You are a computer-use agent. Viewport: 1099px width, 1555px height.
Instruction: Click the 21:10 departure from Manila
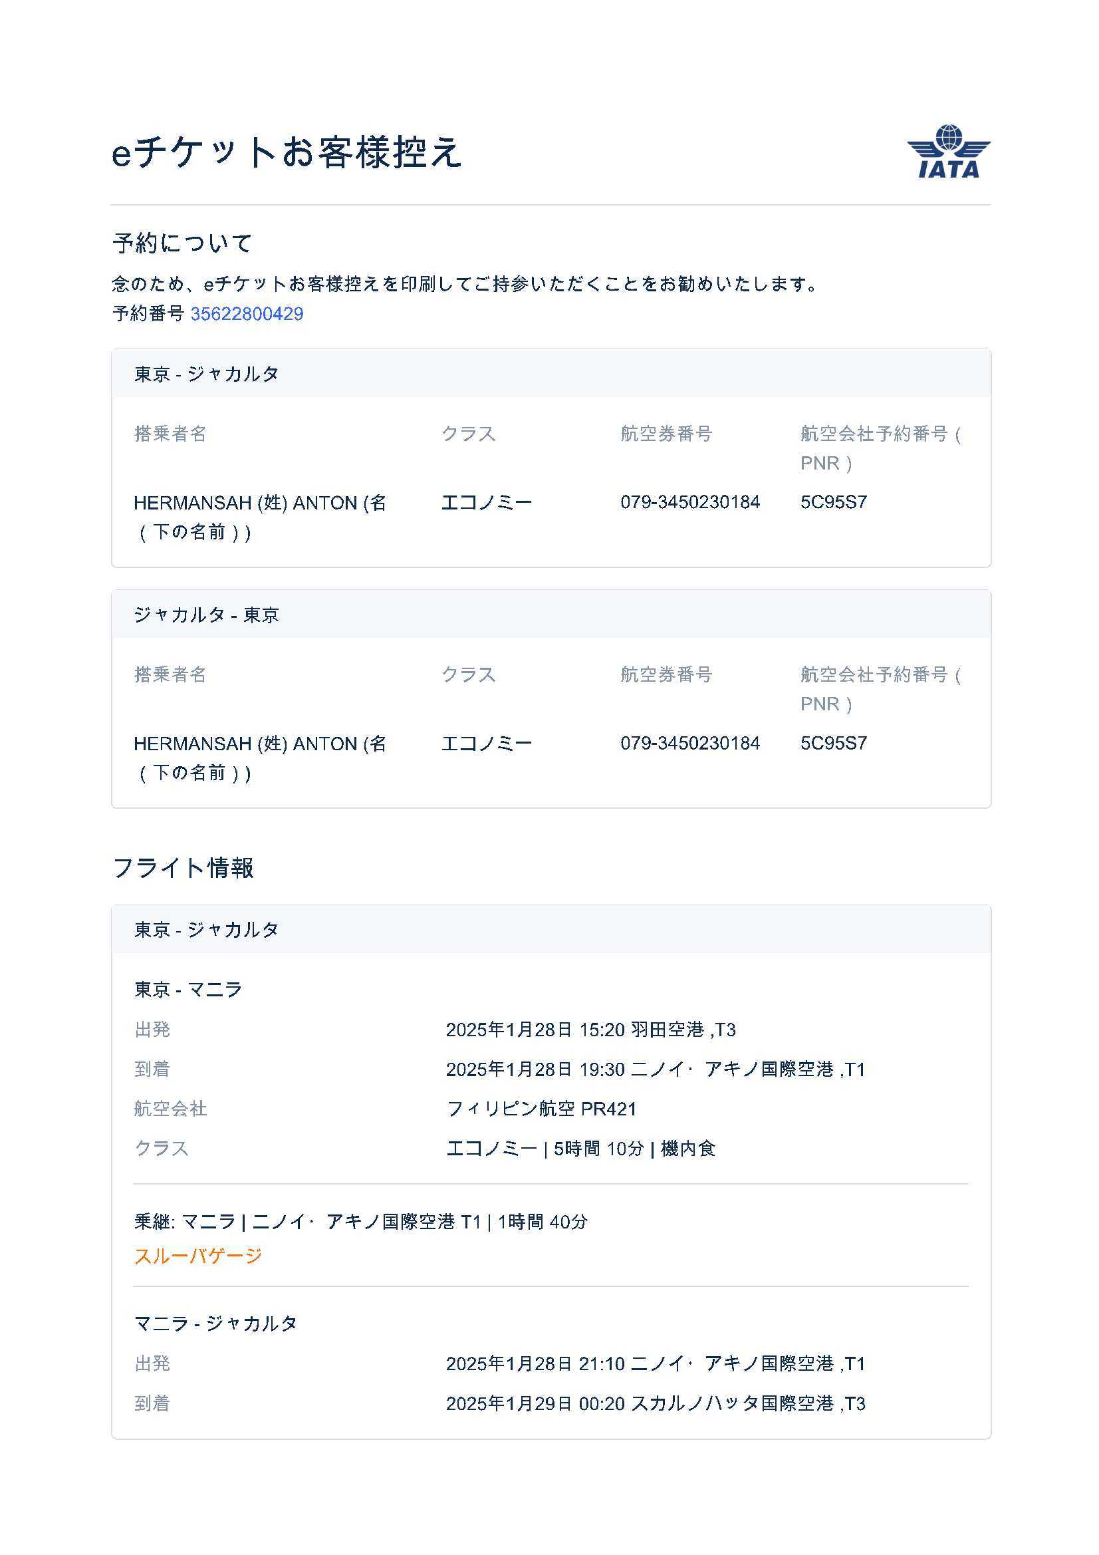click(655, 1363)
